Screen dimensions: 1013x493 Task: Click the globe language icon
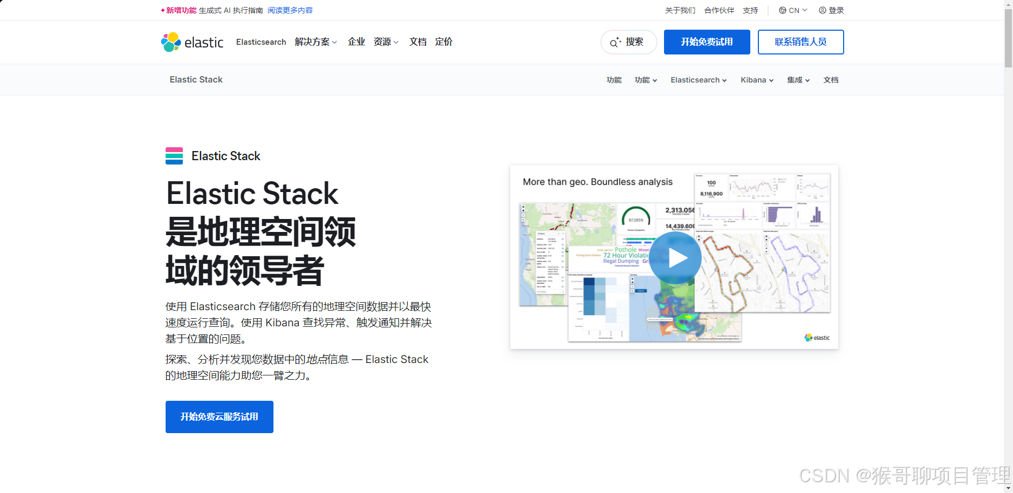coord(782,10)
